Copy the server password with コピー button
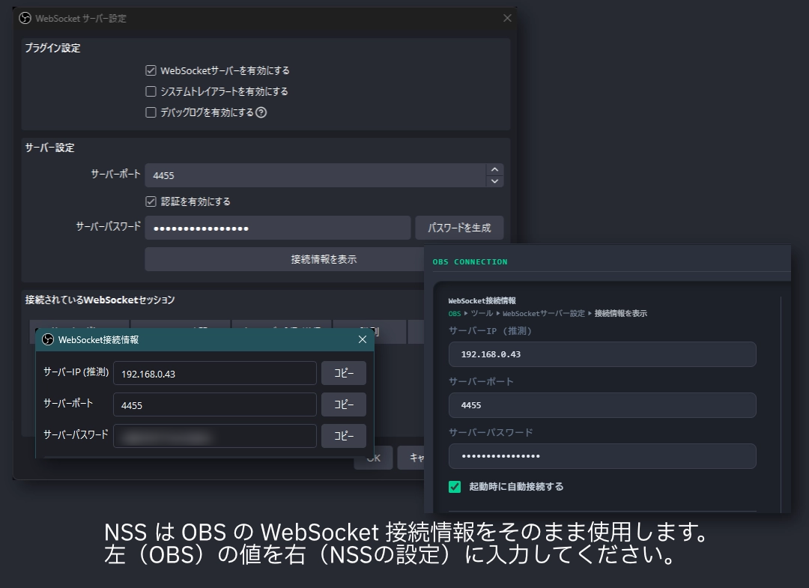Viewport: 809px width, 588px height. (x=344, y=436)
